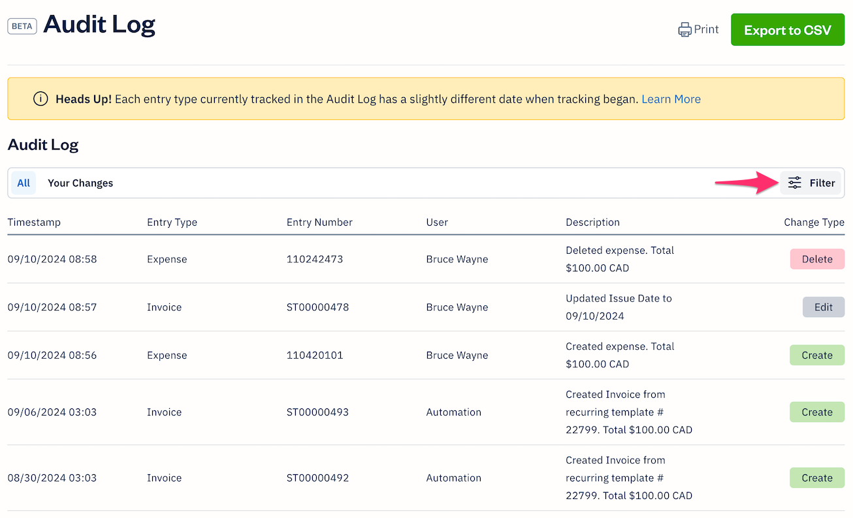Open the Learn More link
The height and width of the screenshot is (518, 853).
(671, 99)
